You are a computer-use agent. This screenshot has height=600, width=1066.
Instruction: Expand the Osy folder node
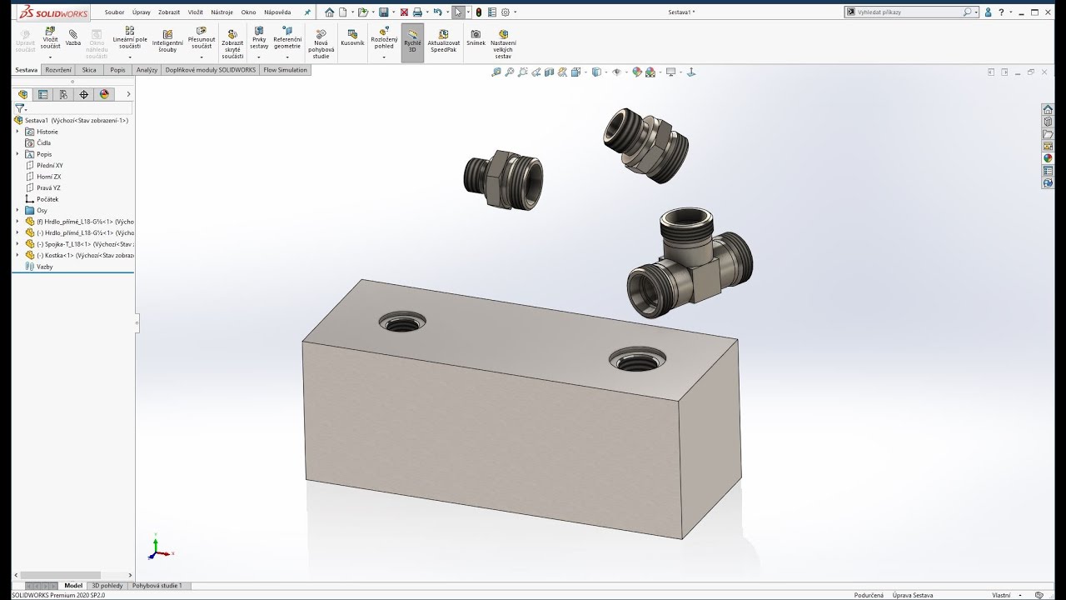click(17, 210)
